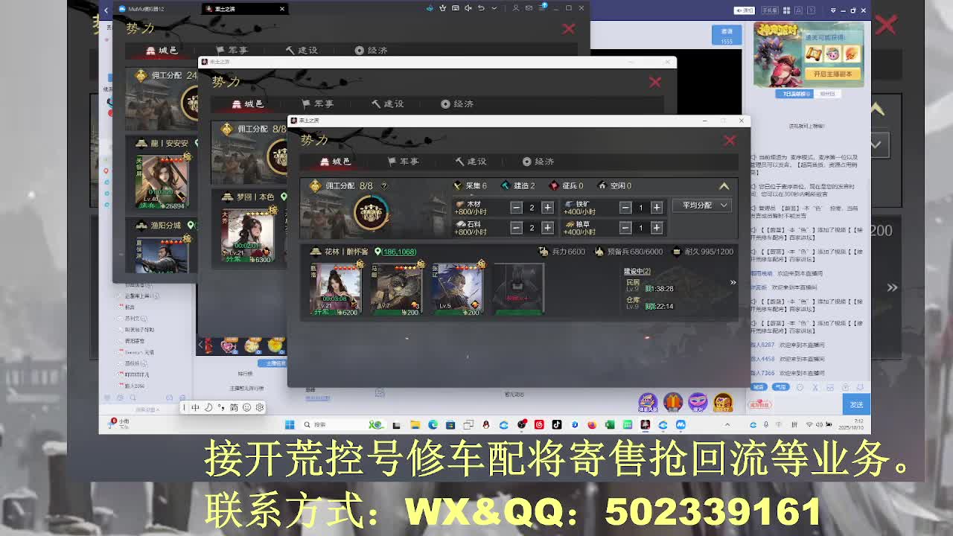This screenshot has width=953, height=536.
Task: Open the 平均分配 dropdown
Action: click(x=701, y=205)
